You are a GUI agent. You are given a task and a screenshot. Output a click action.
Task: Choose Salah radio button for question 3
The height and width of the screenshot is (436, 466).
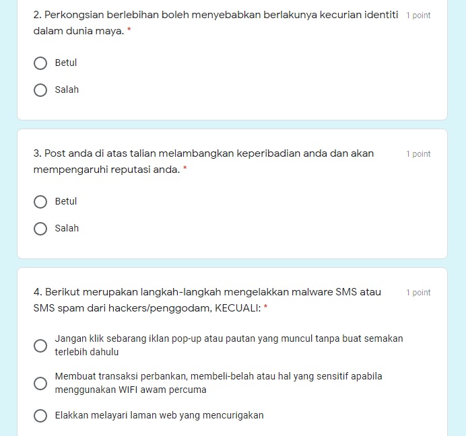click(40, 229)
